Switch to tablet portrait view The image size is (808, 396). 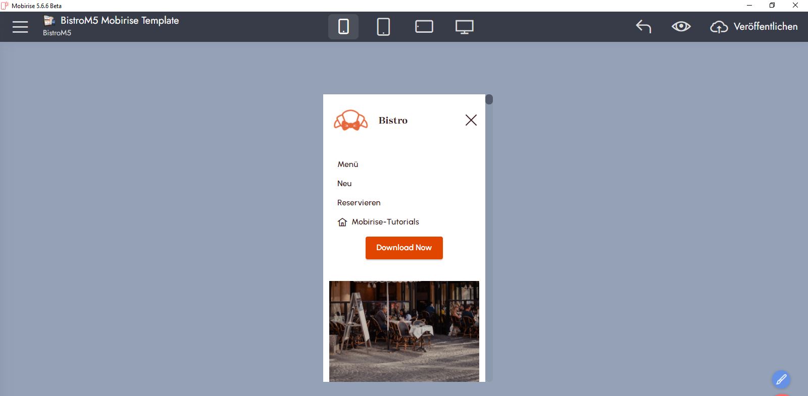(x=383, y=27)
